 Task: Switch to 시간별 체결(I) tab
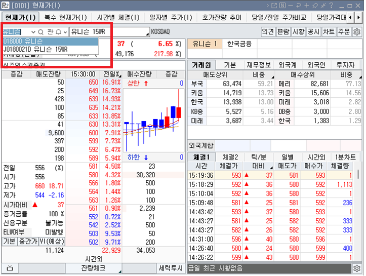click(118, 17)
